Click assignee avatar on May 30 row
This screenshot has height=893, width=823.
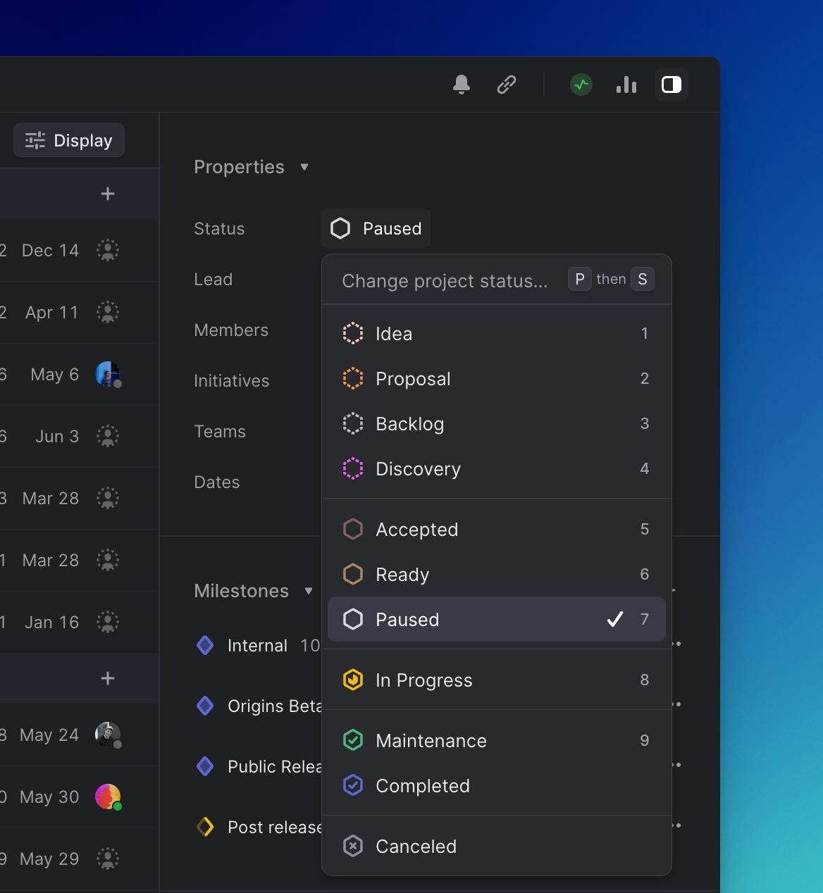[108, 797]
